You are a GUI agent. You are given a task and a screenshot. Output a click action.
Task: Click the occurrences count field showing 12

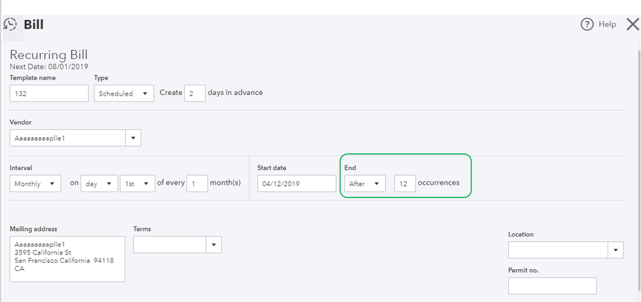click(x=405, y=183)
